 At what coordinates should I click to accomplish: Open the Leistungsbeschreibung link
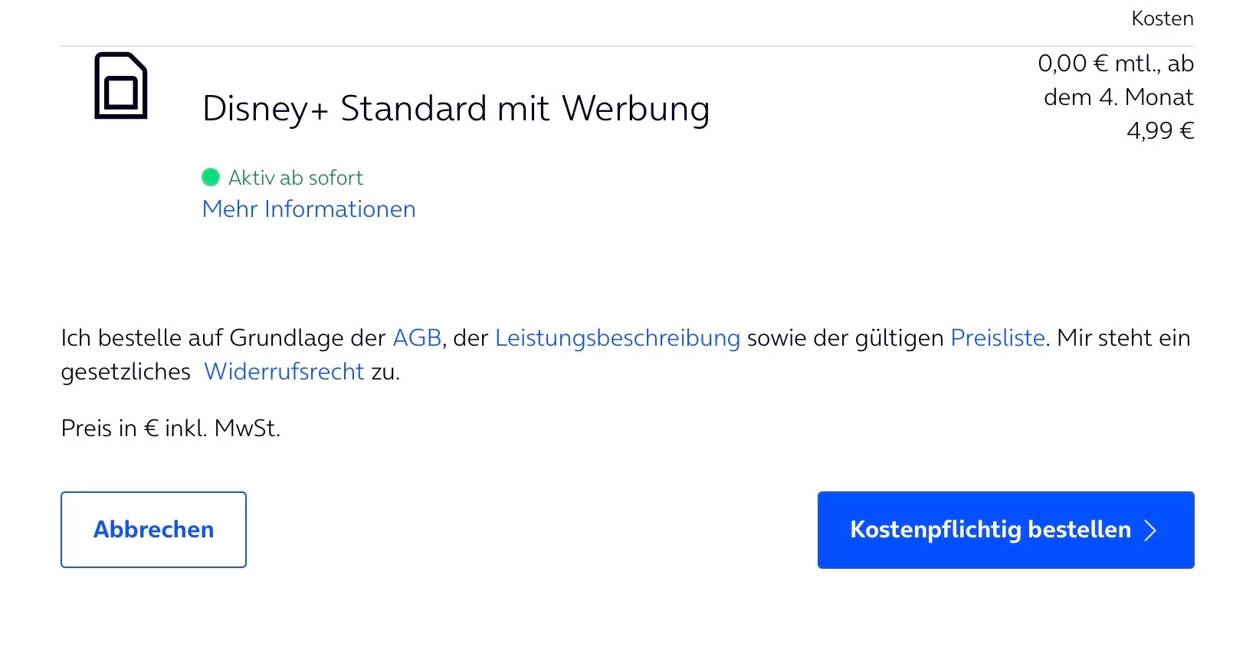point(617,338)
